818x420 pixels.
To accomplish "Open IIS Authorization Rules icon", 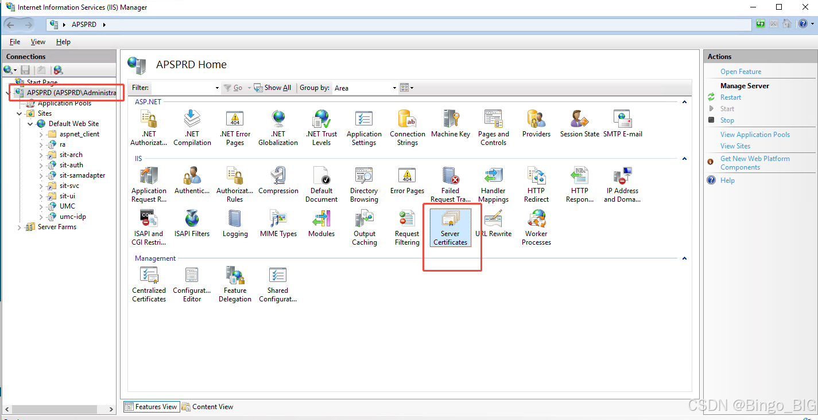I will (235, 185).
